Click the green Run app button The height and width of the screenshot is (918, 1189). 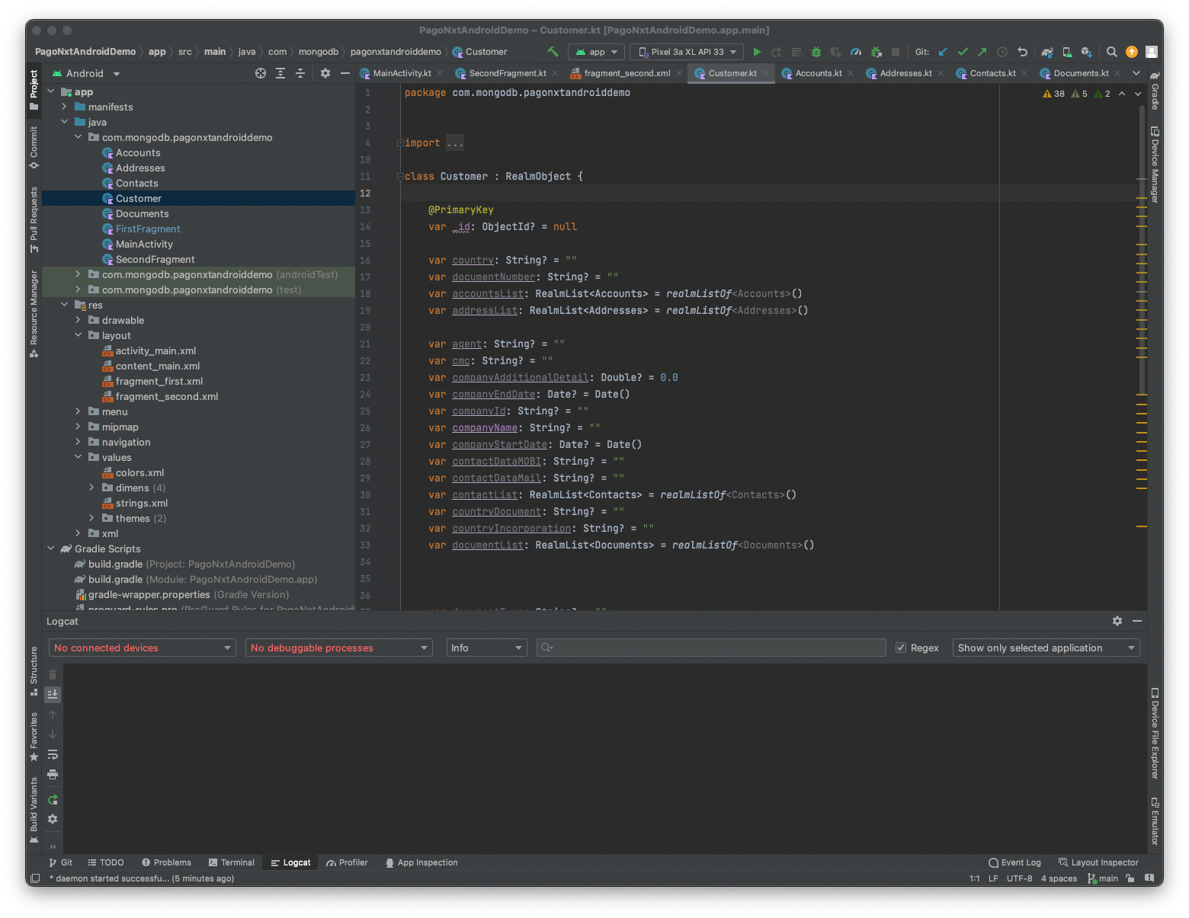click(x=757, y=52)
